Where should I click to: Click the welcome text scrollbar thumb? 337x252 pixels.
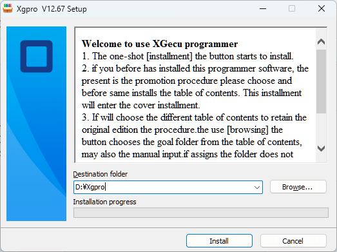[322, 81]
